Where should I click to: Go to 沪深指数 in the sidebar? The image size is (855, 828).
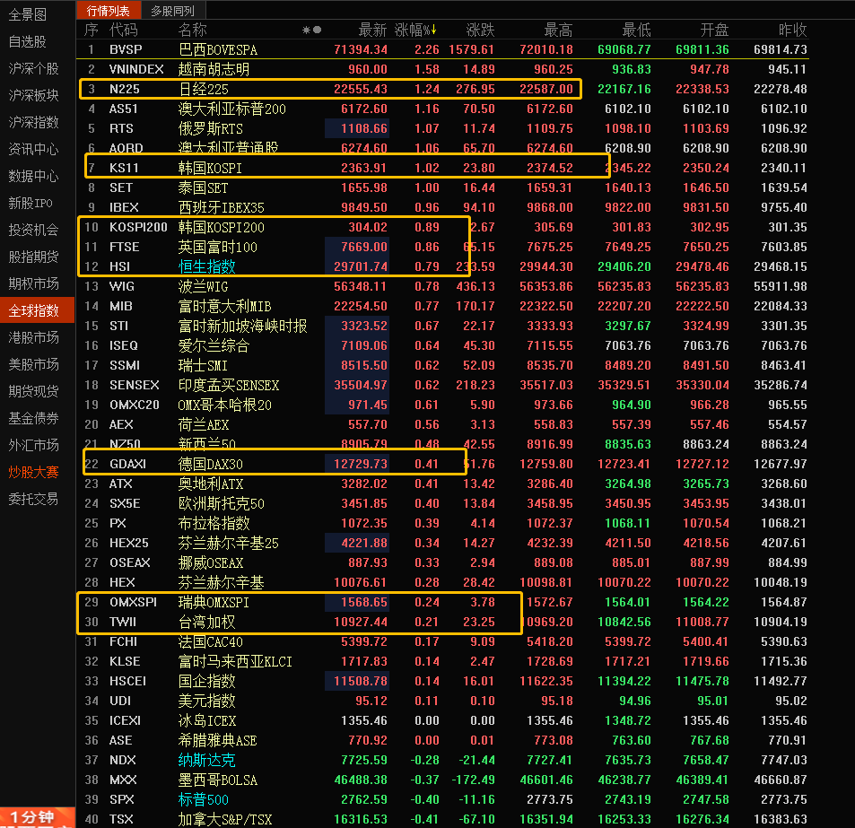[x=33, y=122]
